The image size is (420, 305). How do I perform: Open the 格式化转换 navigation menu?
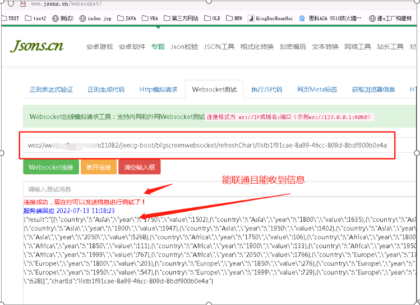(x=257, y=47)
